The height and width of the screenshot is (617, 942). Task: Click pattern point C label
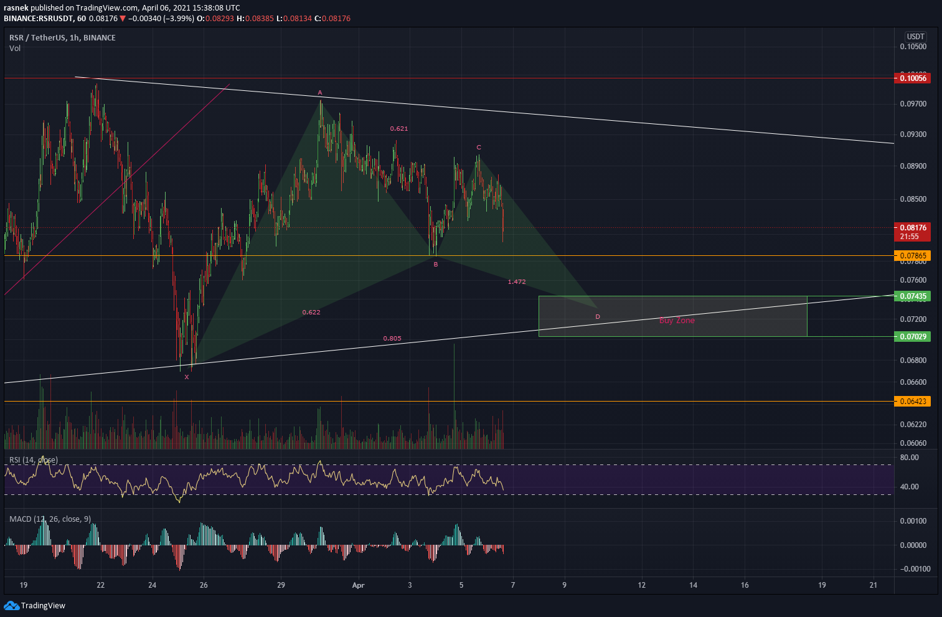pos(479,148)
